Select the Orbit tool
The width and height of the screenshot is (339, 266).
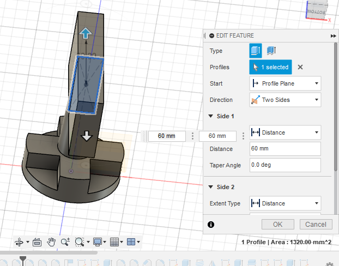click(x=19, y=242)
